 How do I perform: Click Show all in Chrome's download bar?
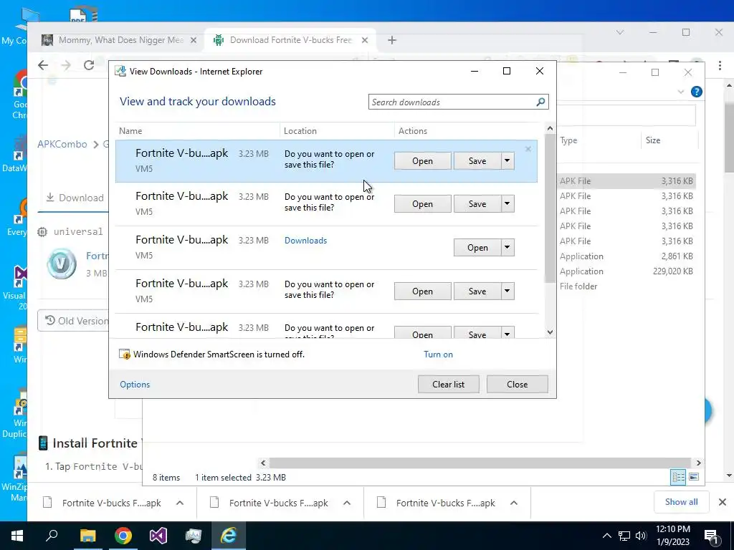coord(681,502)
